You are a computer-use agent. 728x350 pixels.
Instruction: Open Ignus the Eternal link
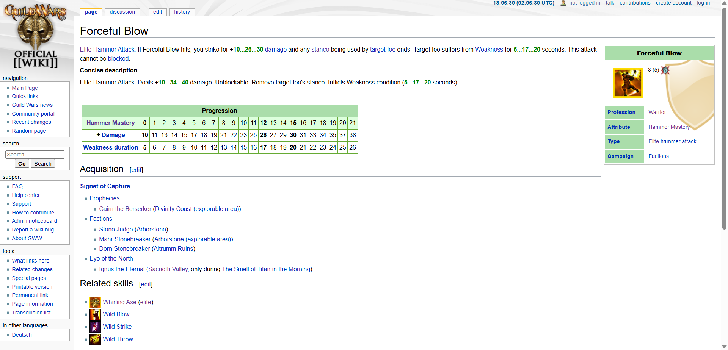coord(122,269)
